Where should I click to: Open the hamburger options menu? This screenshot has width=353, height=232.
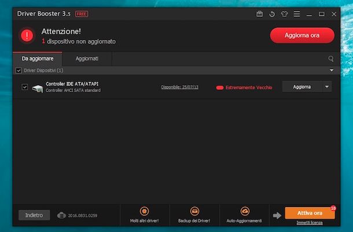297,14
